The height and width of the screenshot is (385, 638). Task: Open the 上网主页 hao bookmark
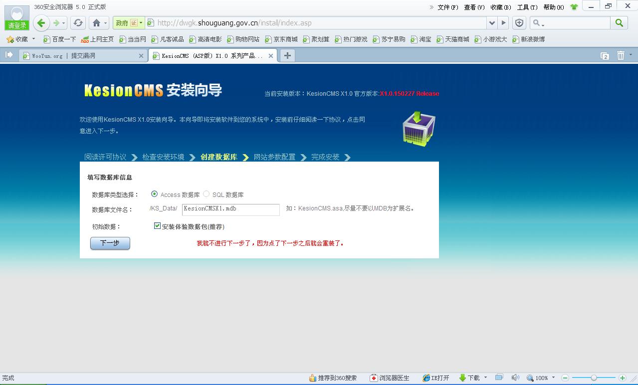point(97,39)
